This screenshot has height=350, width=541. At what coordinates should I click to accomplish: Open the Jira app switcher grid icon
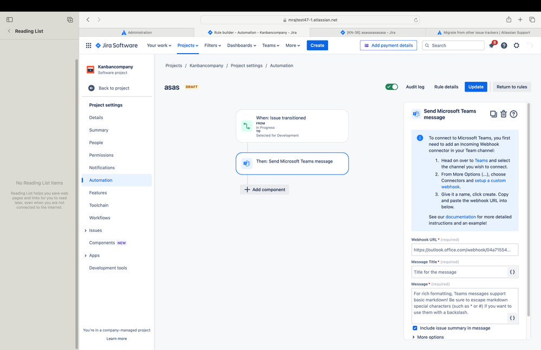pyautogui.click(x=88, y=45)
